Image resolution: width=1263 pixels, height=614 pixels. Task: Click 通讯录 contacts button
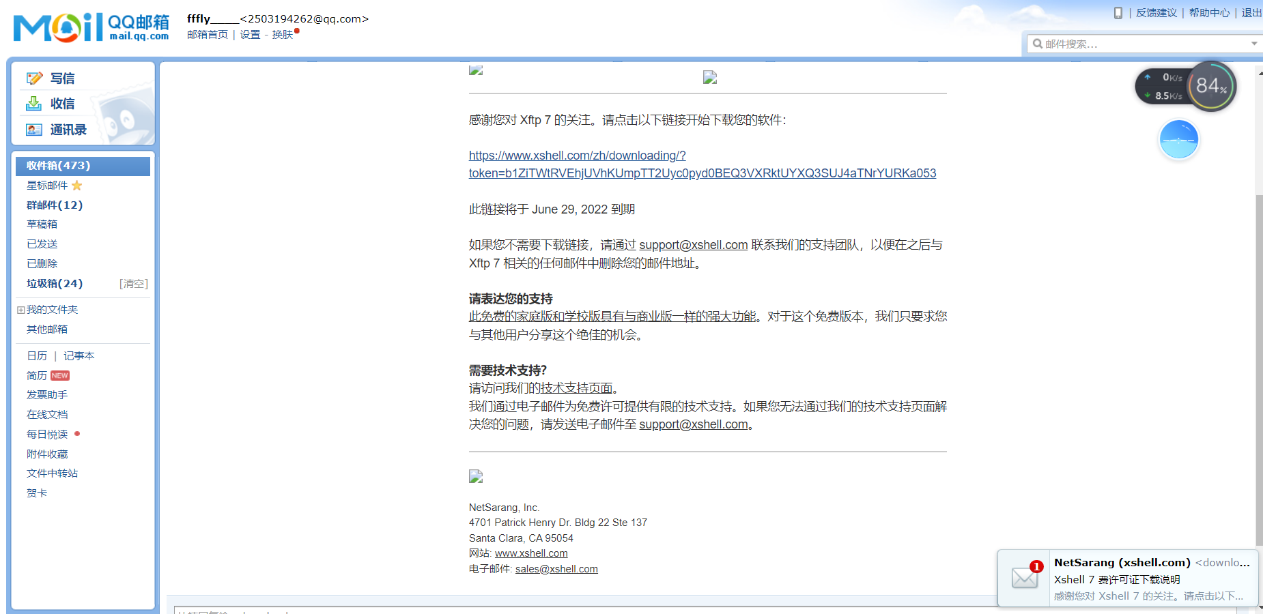tap(68, 130)
